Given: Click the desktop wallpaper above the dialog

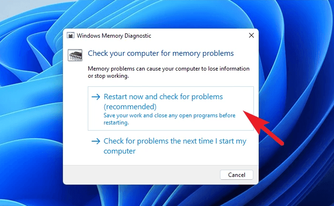Looking at the screenshot, I should (162, 13).
